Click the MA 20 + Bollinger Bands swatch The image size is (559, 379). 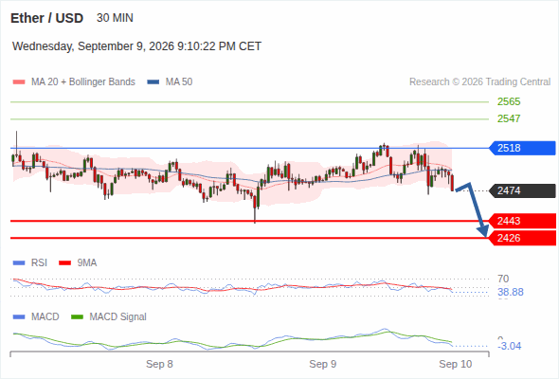[x=19, y=82]
